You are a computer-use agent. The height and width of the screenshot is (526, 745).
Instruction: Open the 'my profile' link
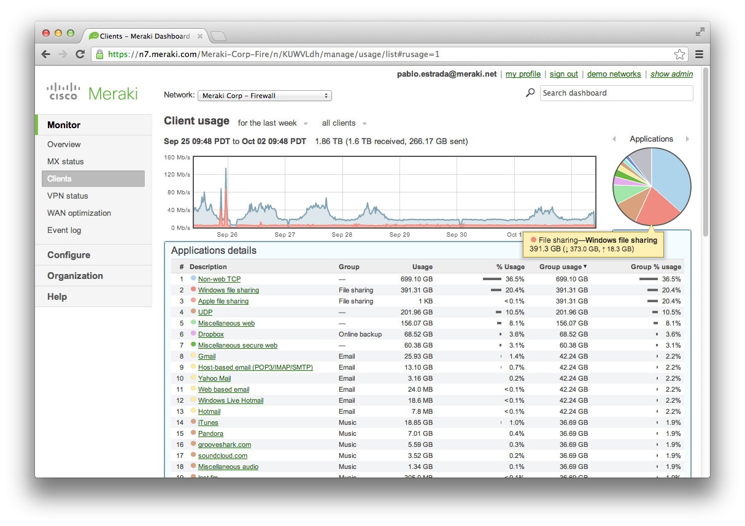pyautogui.click(x=523, y=74)
